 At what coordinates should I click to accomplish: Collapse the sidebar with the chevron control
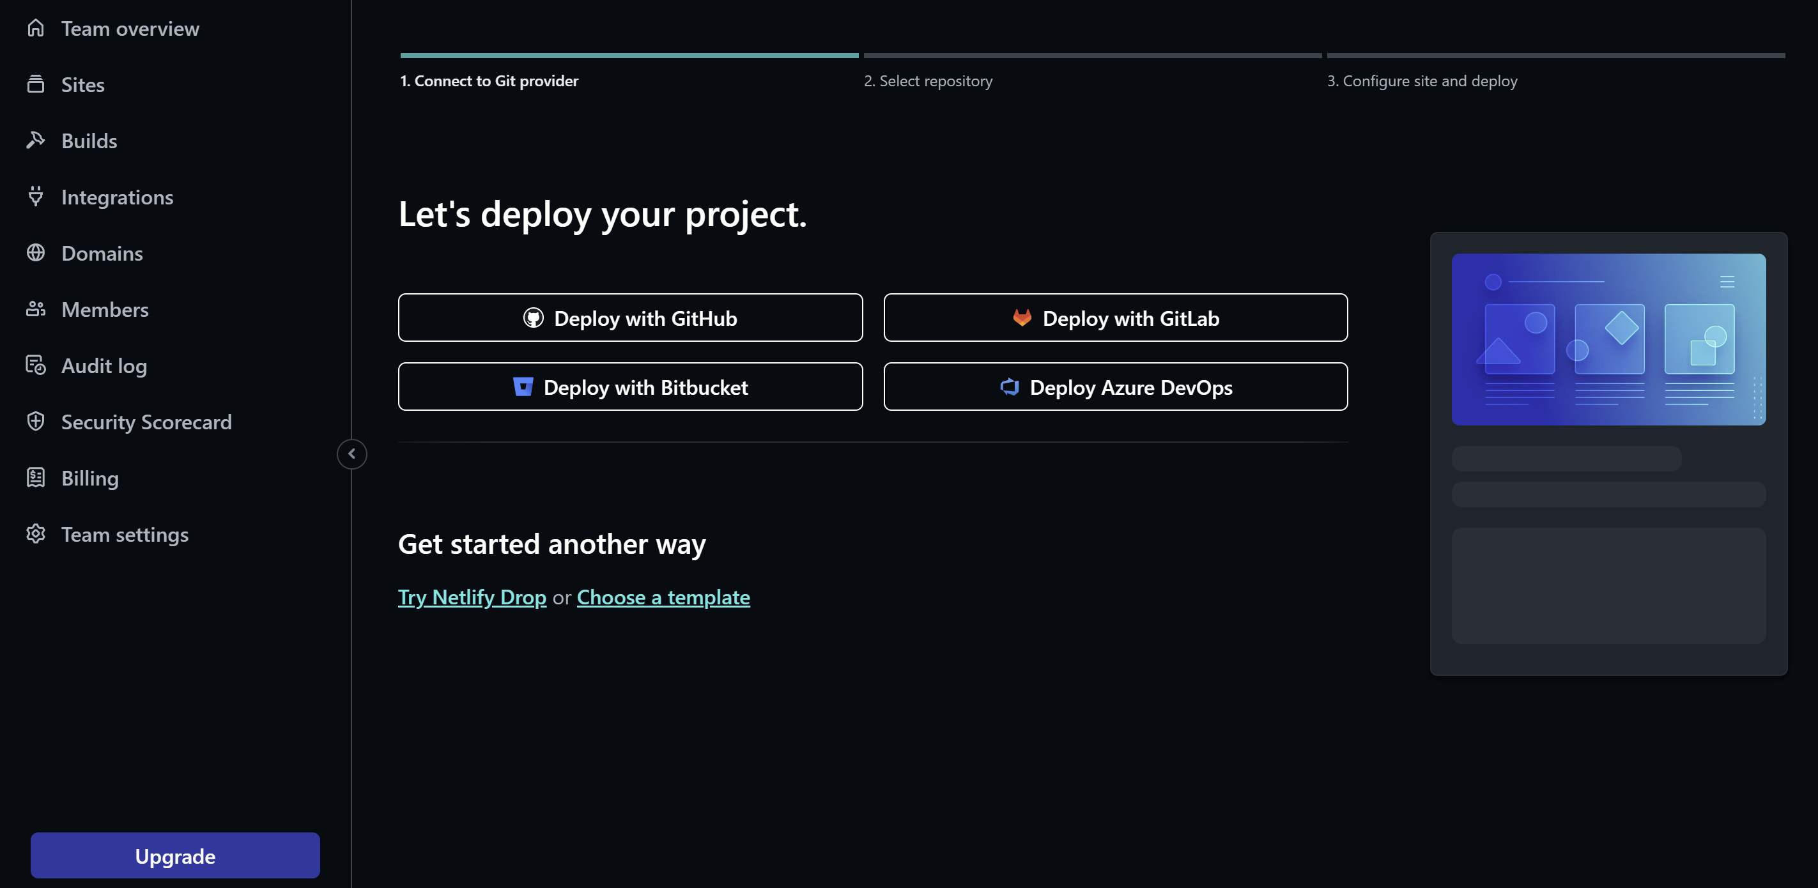[351, 454]
